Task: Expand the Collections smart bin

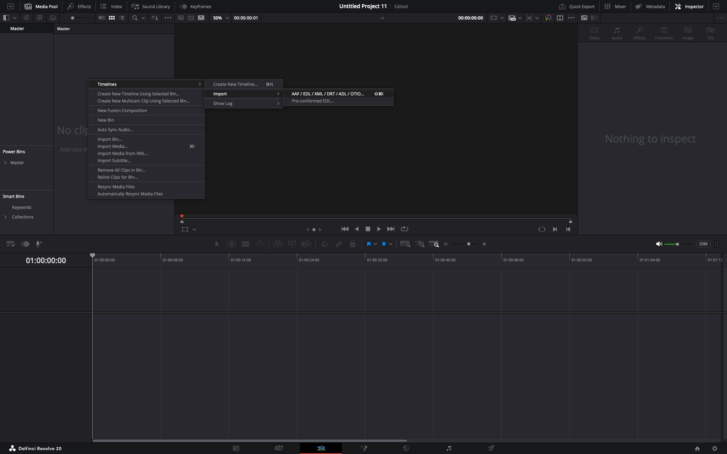Action: pos(5,217)
